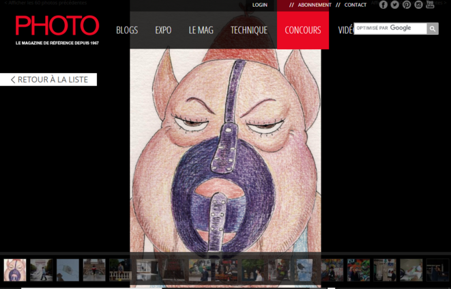The width and height of the screenshot is (451, 289).
Task: Click the LOGIN link
Action: [x=260, y=5]
